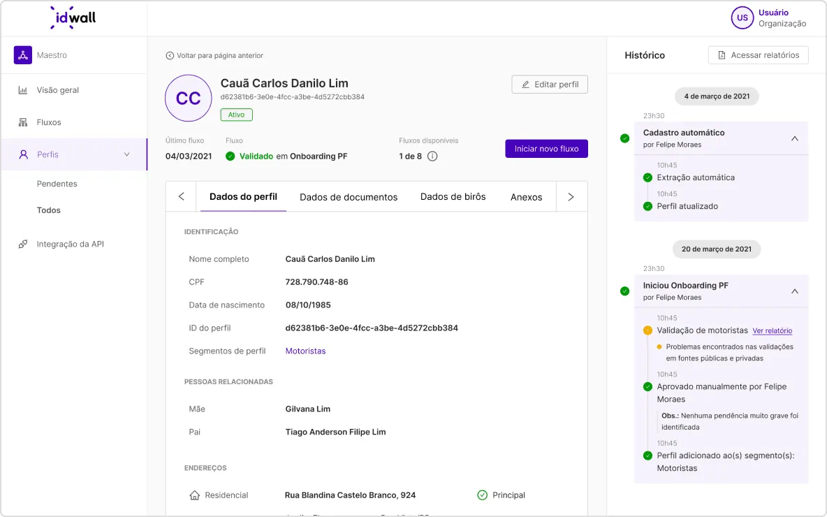Click the US user avatar
Screen dimensions: 827x517
(742, 18)
